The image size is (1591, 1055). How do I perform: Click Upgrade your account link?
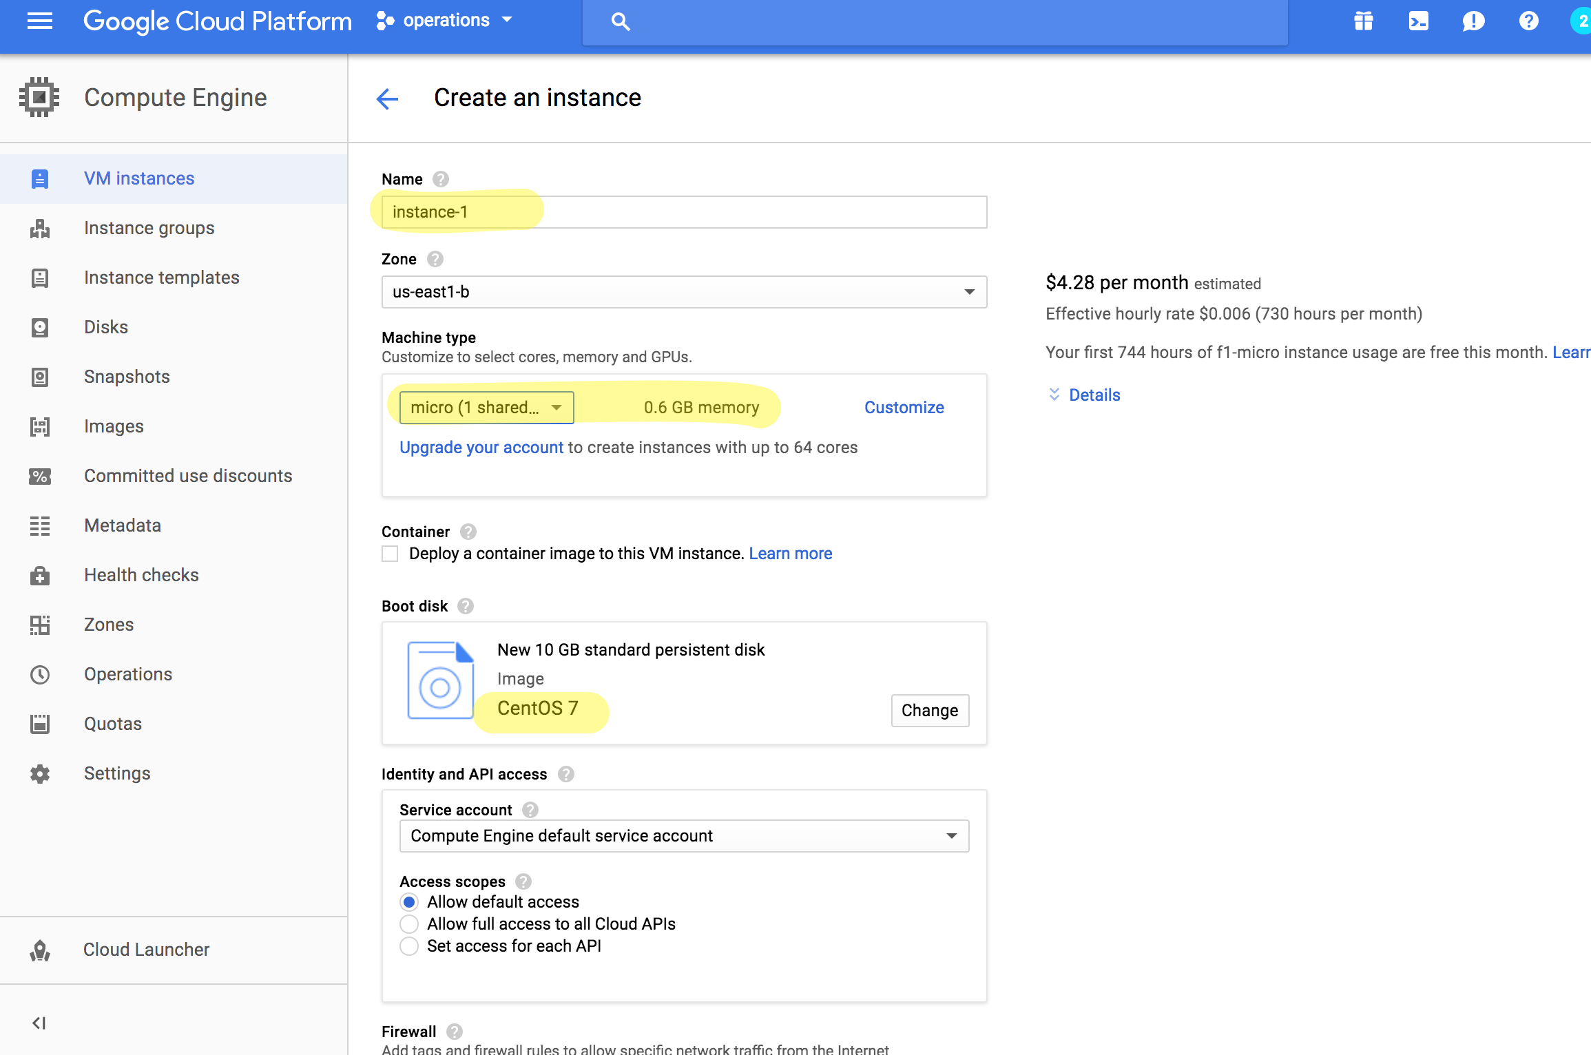[x=480, y=447]
